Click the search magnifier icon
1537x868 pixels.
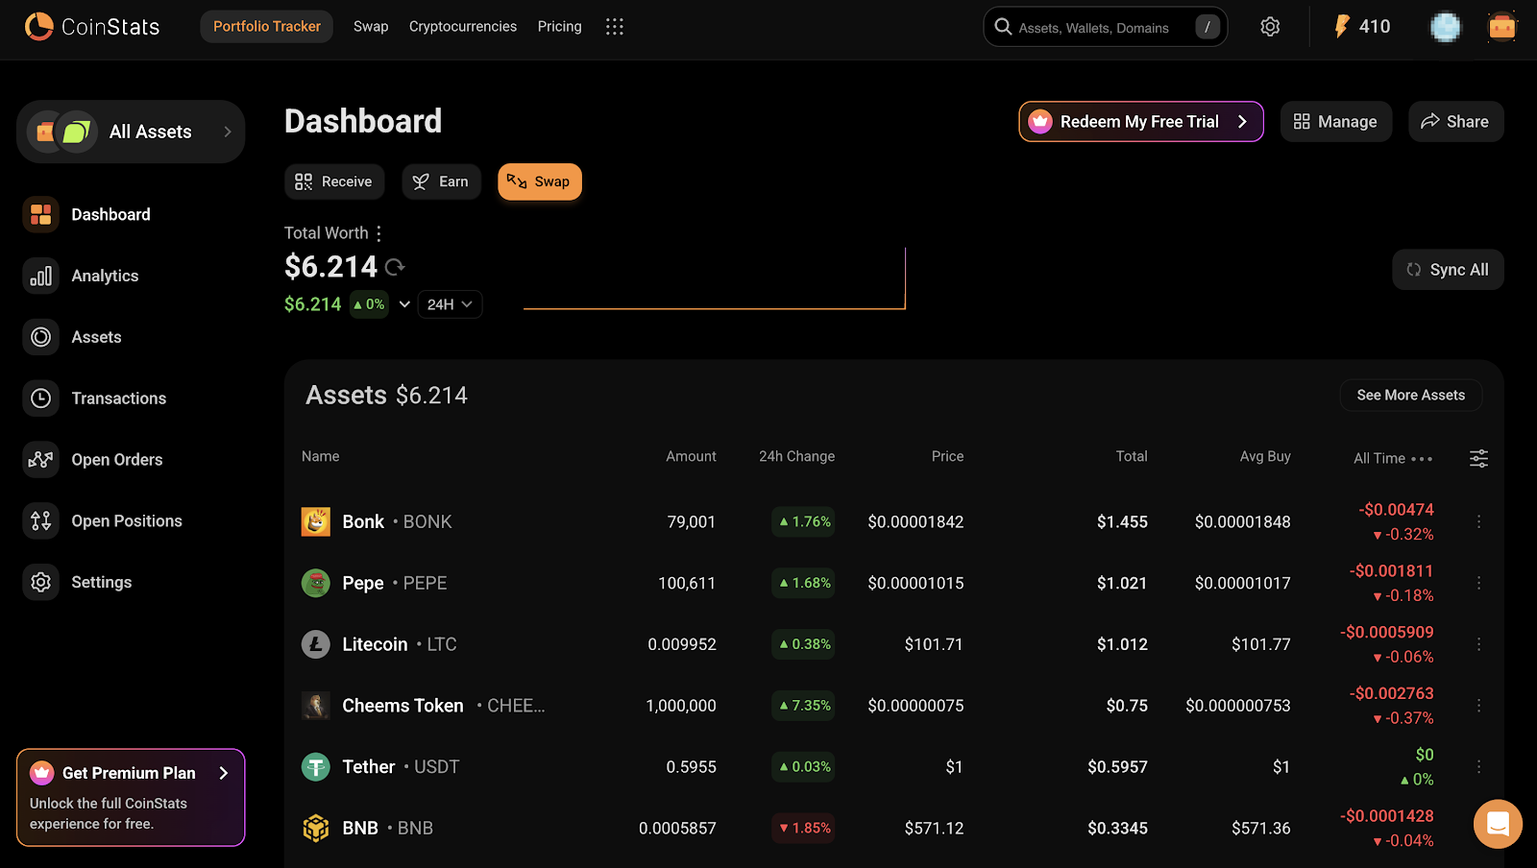(x=1003, y=27)
